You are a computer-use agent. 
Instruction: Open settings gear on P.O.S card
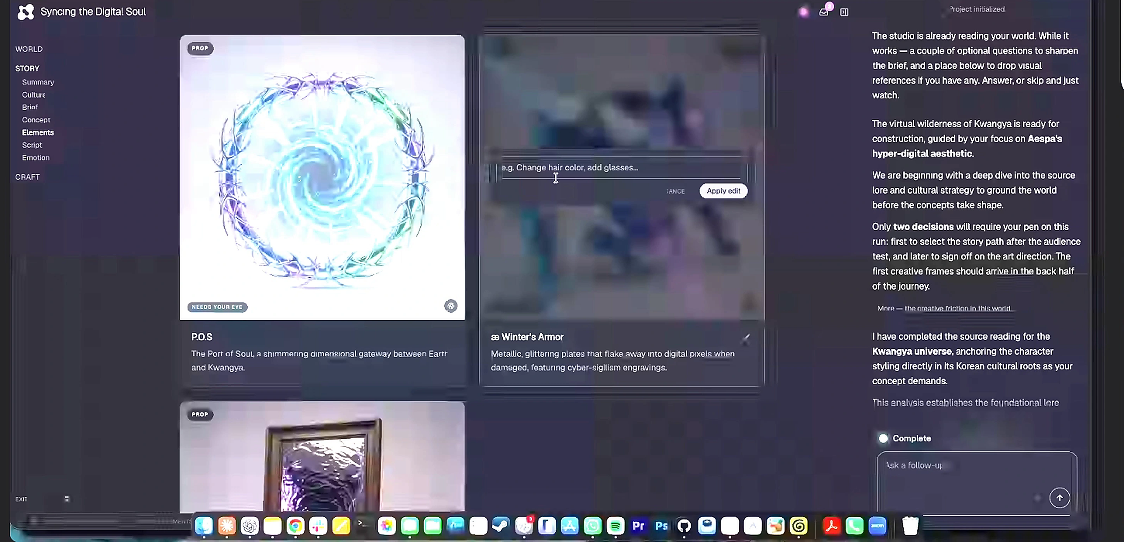pyautogui.click(x=451, y=306)
